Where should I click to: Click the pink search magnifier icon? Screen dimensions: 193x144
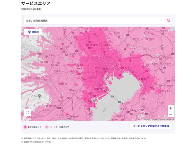tap(168, 20)
